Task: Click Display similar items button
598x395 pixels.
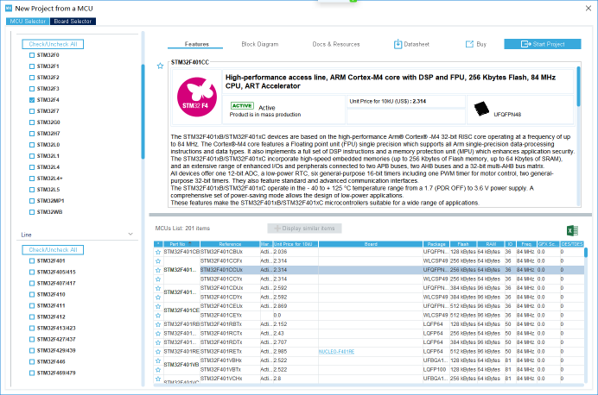Action: [304, 229]
